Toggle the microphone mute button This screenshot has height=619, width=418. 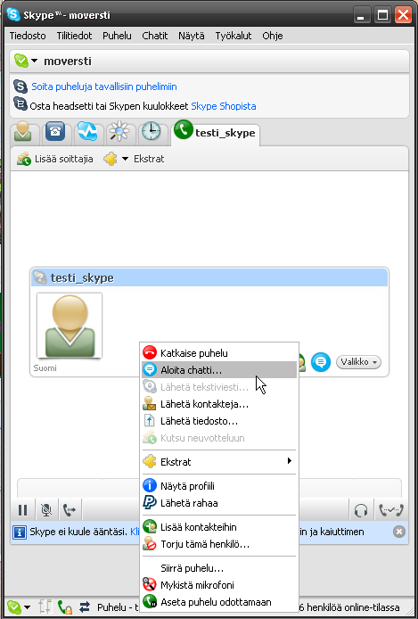point(46,510)
